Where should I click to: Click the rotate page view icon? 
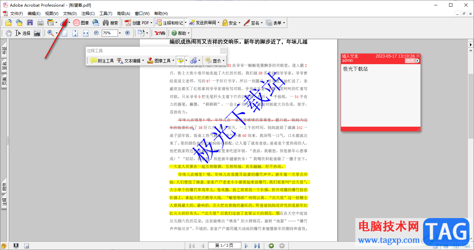click(141, 33)
